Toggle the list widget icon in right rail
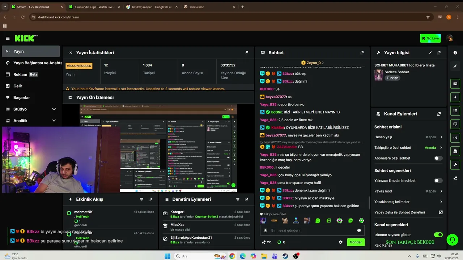The image size is (463, 260). pos(455,110)
